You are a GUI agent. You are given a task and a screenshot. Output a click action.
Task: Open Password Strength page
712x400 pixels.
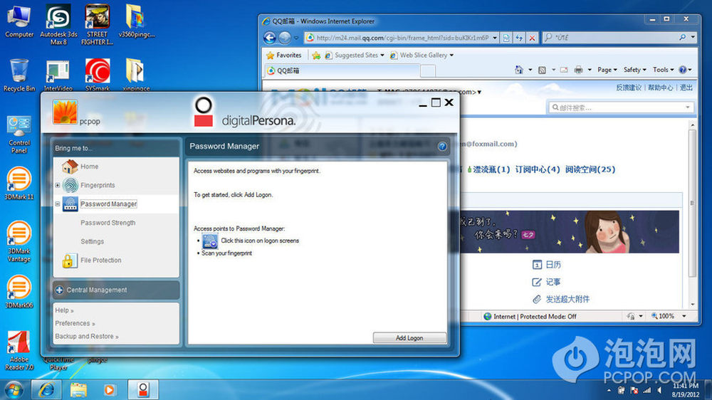[108, 223]
